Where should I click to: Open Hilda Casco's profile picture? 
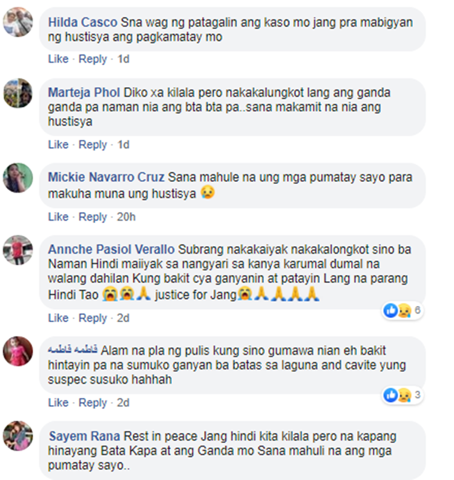(18, 22)
